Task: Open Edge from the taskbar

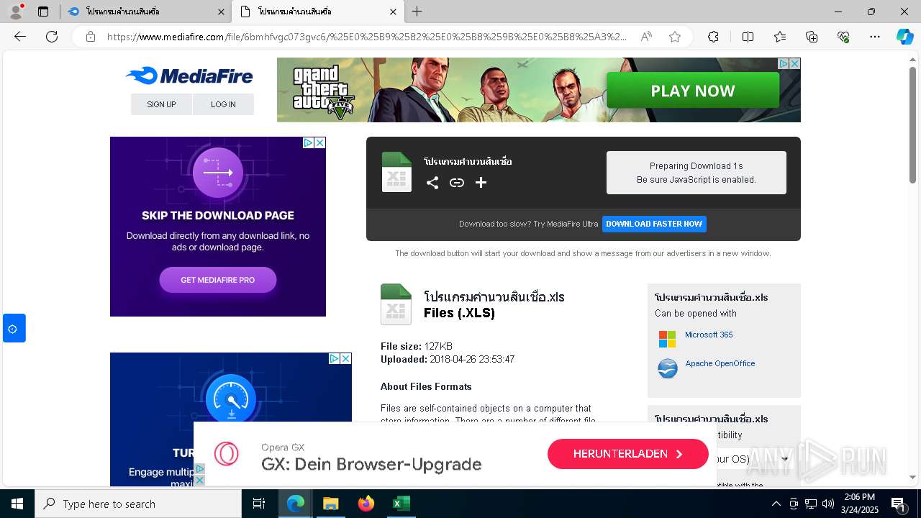Action: click(x=296, y=504)
